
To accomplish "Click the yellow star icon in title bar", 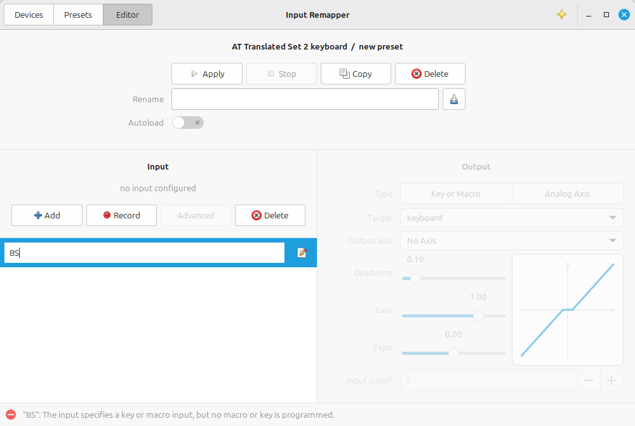I will coord(561,15).
